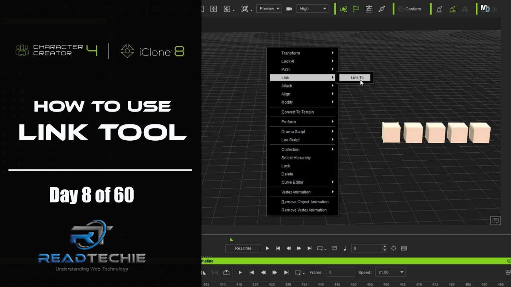Screen dimensions: 511x287
Task: Toggle the Realtime playback mode button
Action: [243, 248]
